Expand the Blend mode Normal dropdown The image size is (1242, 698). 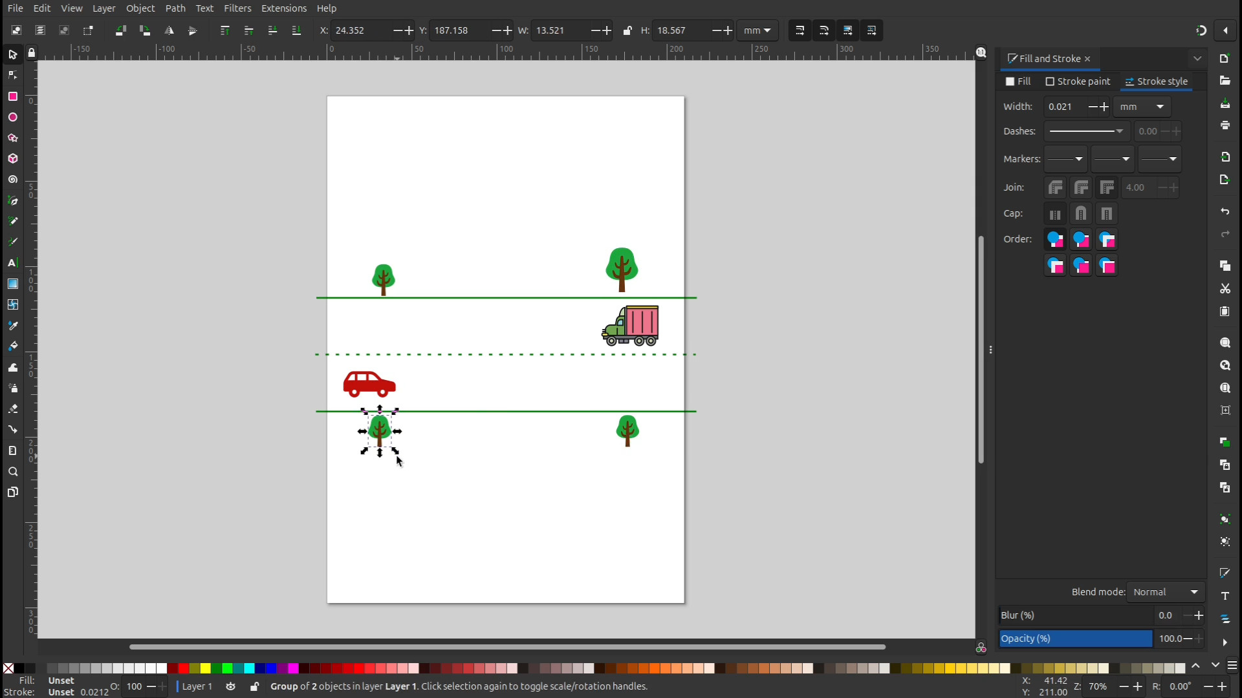tap(1166, 592)
